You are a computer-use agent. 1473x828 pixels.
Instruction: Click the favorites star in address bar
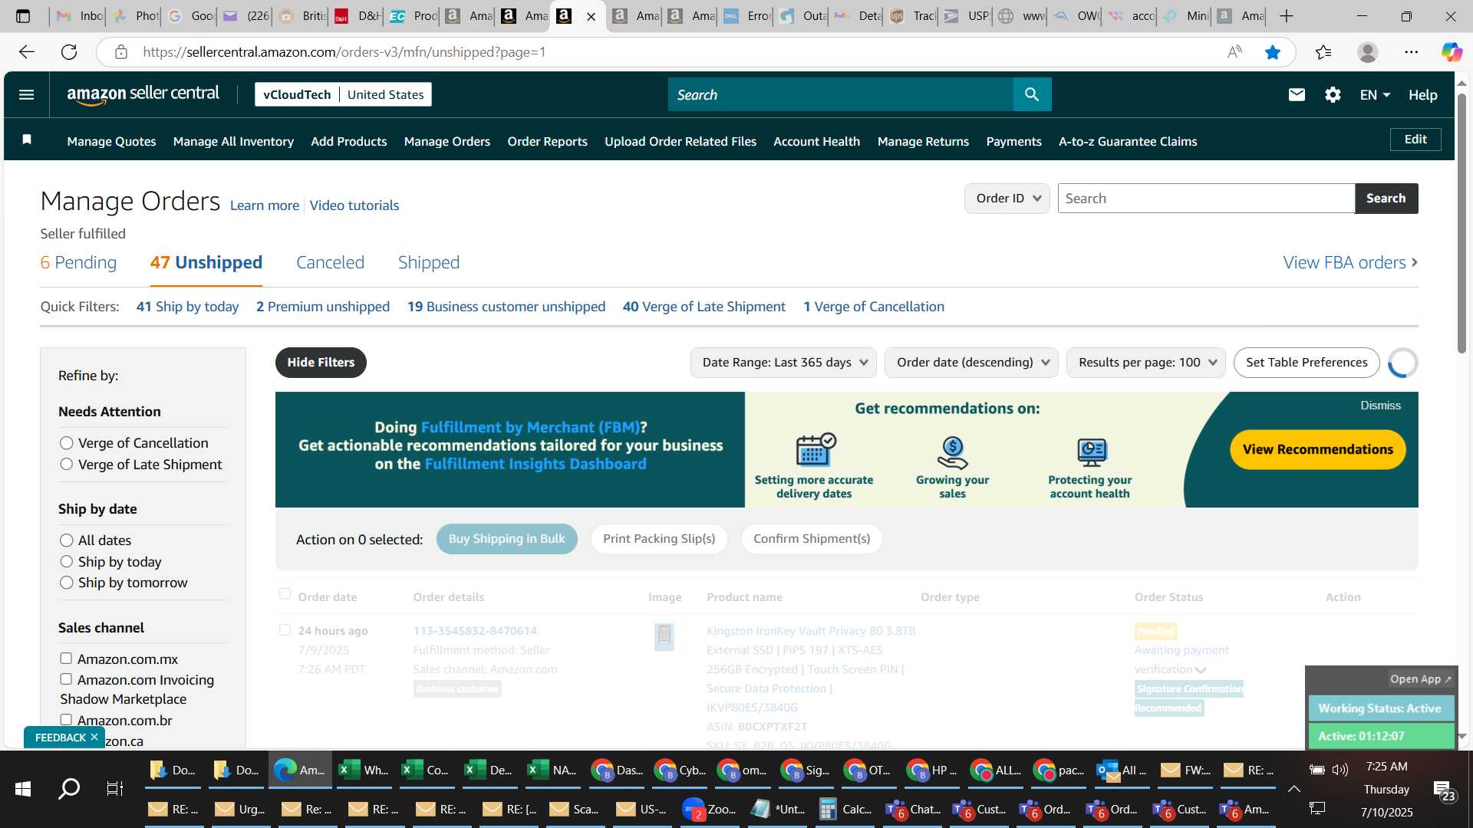coord(1273,52)
